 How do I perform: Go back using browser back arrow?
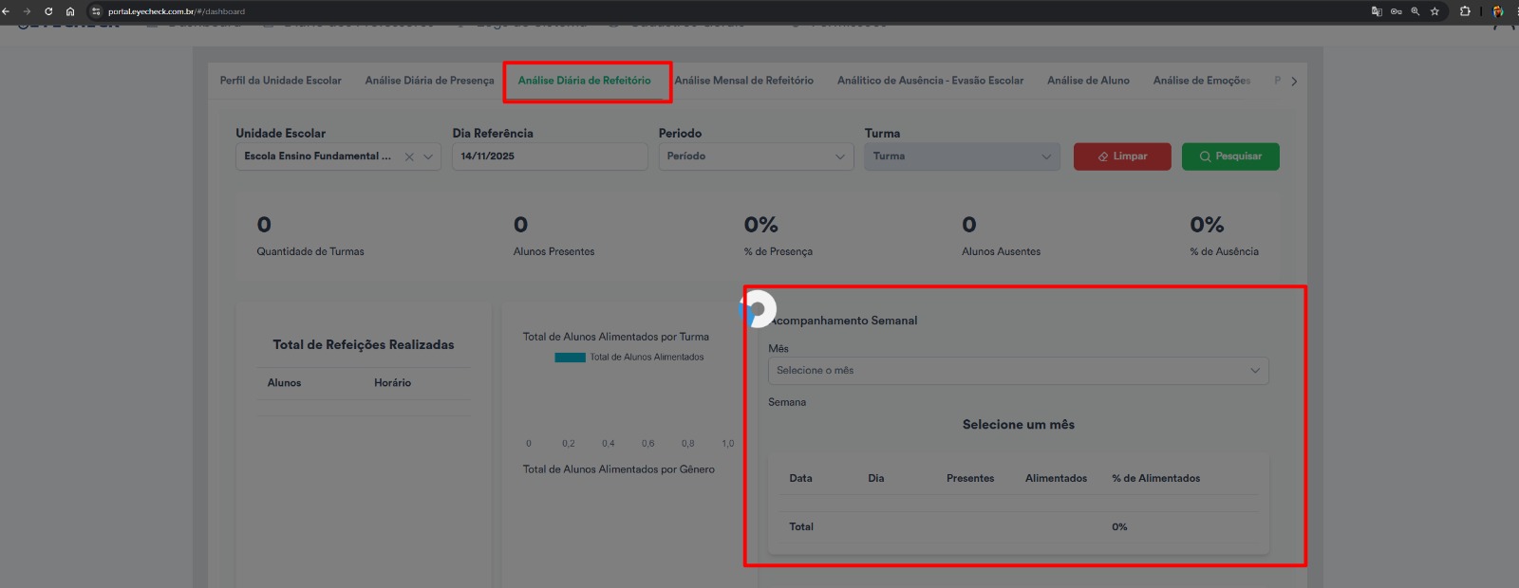pos(6,11)
